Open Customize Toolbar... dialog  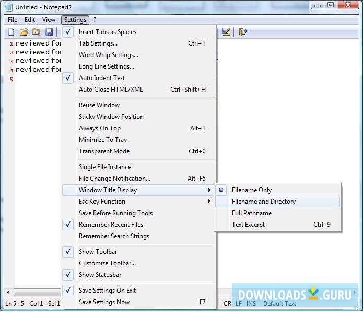point(139,263)
